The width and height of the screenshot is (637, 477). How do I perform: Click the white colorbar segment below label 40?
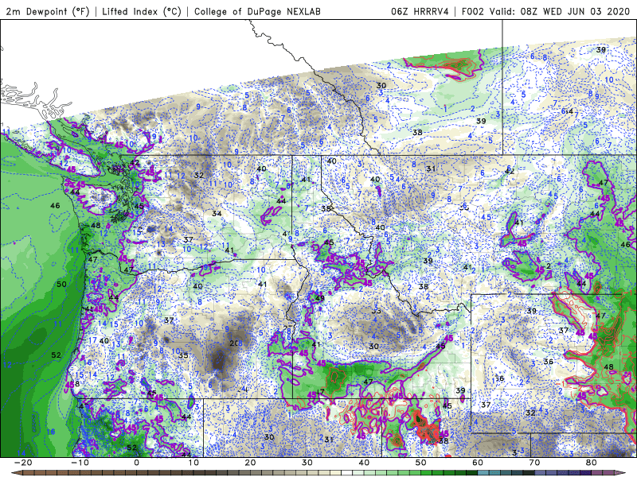pos(347,473)
